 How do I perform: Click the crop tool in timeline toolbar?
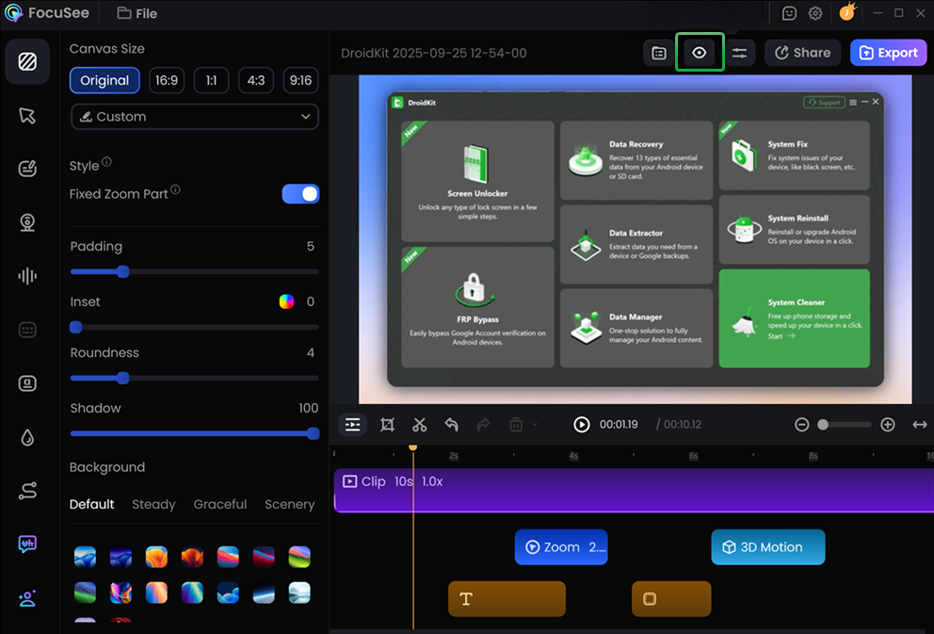[x=387, y=424]
